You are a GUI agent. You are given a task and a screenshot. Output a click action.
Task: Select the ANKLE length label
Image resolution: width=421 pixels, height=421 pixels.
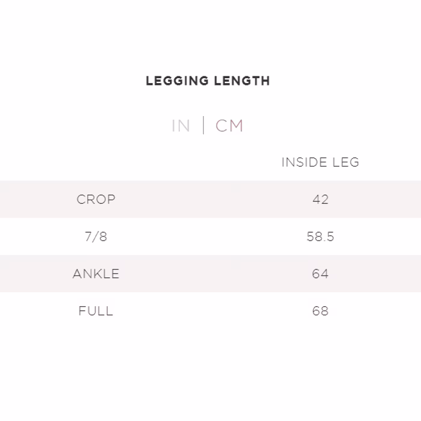[96, 274]
